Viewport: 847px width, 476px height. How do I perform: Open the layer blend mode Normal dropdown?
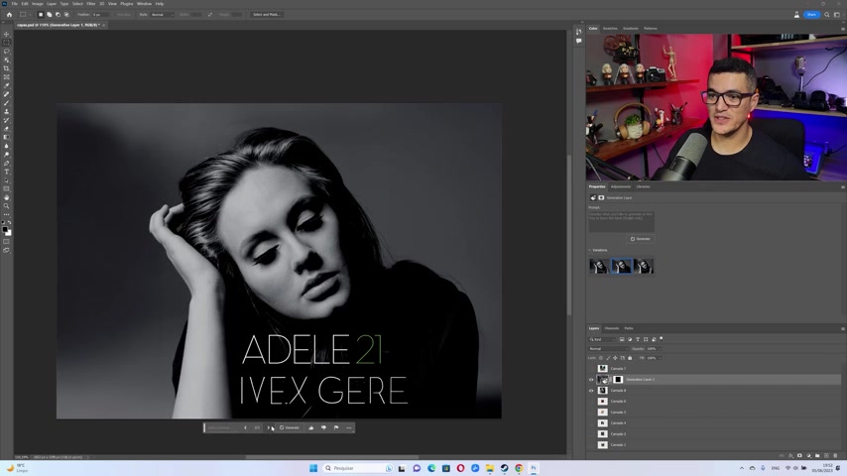tap(608, 348)
